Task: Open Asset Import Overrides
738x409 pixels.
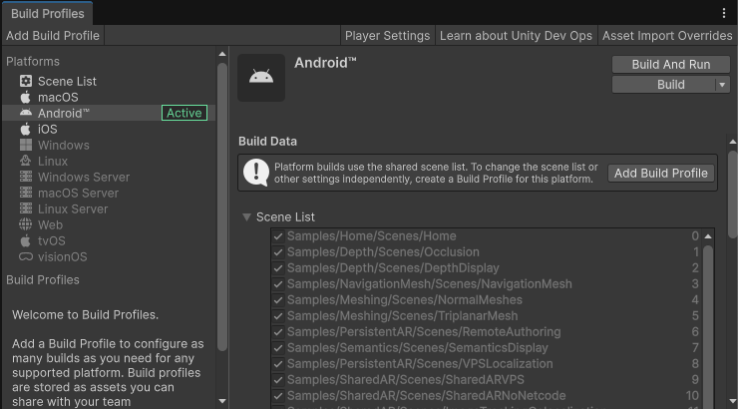Action: click(x=667, y=36)
